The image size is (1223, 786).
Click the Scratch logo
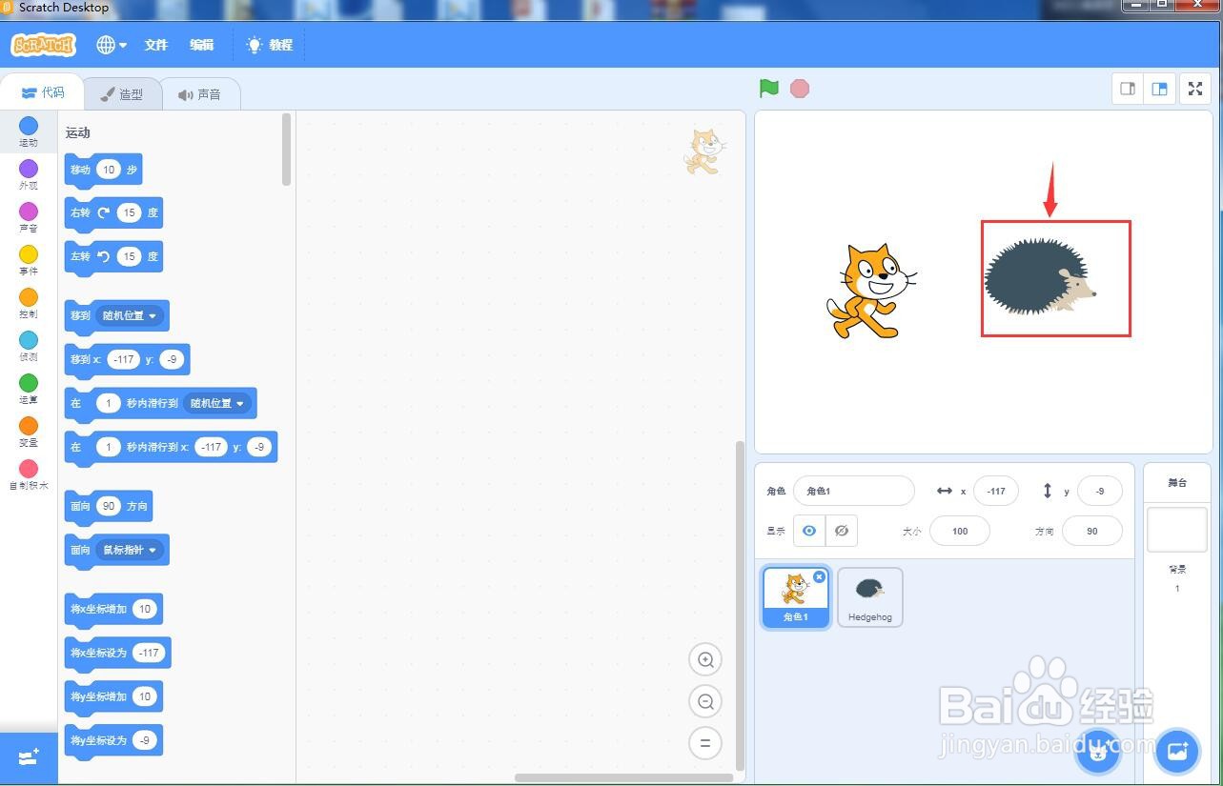point(43,45)
